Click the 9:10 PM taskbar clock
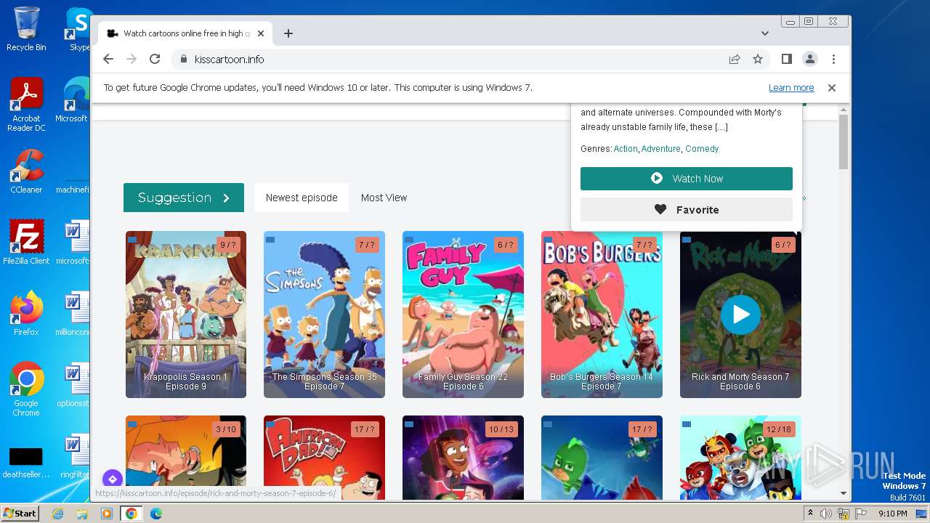930x523 pixels. click(892, 514)
